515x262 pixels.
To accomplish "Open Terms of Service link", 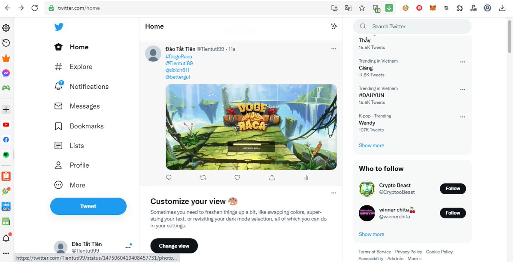I will (375, 252).
